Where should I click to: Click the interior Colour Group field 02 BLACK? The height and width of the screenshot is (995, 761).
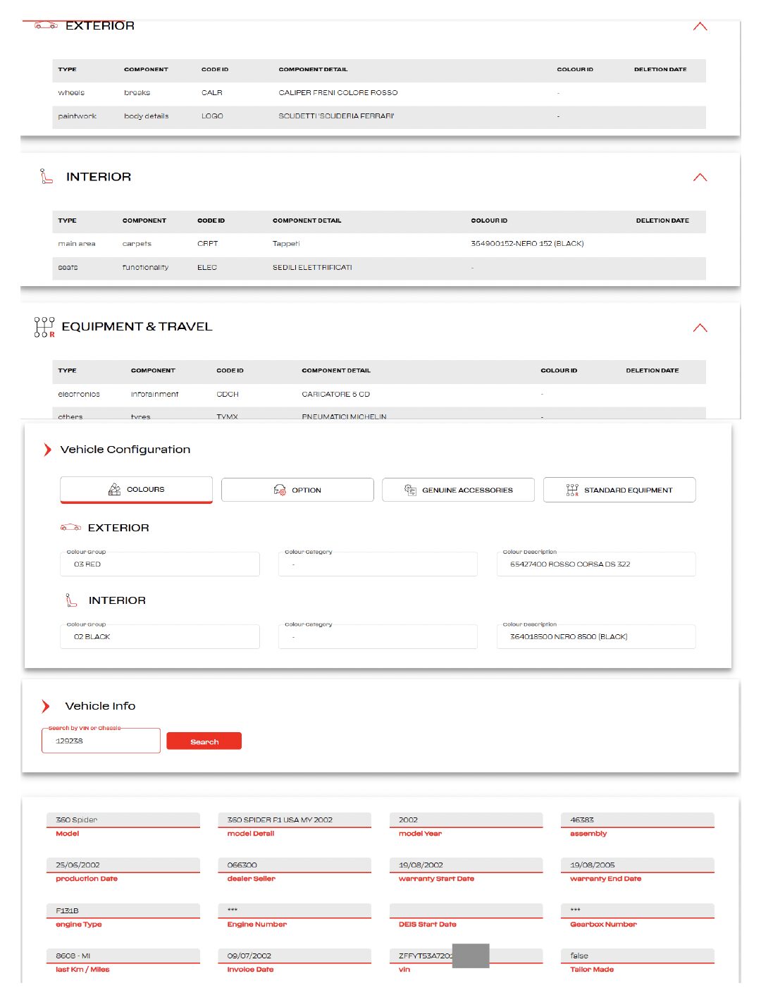tap(160, 637)
